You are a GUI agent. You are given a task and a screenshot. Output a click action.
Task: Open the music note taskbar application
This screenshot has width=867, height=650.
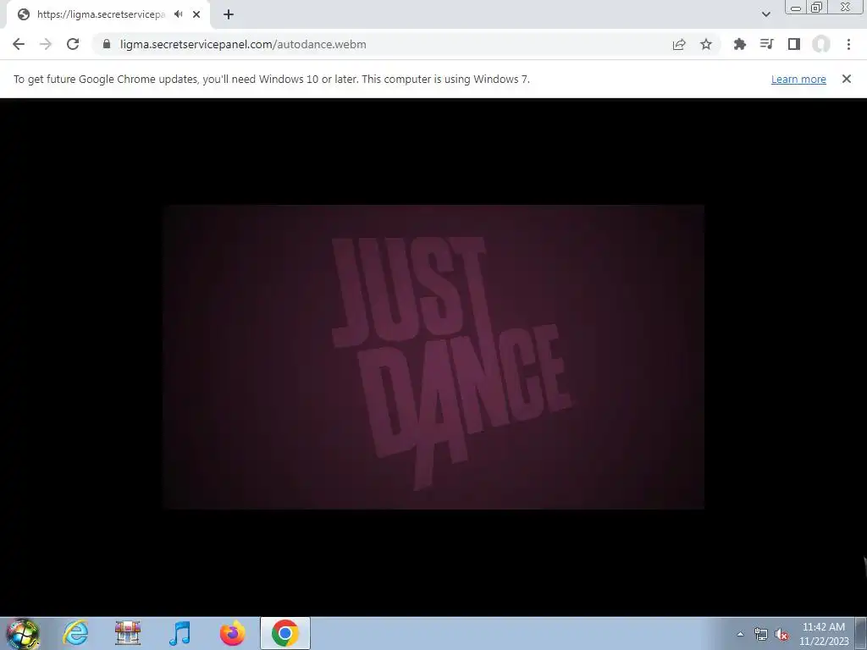179,633
